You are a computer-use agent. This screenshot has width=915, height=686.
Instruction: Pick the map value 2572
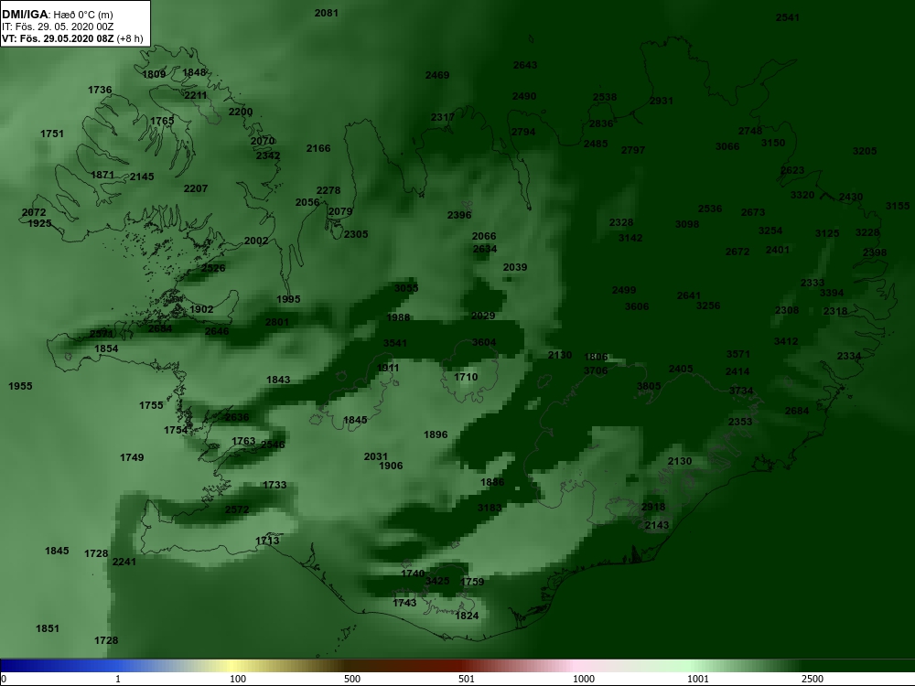tap(237, 509)
